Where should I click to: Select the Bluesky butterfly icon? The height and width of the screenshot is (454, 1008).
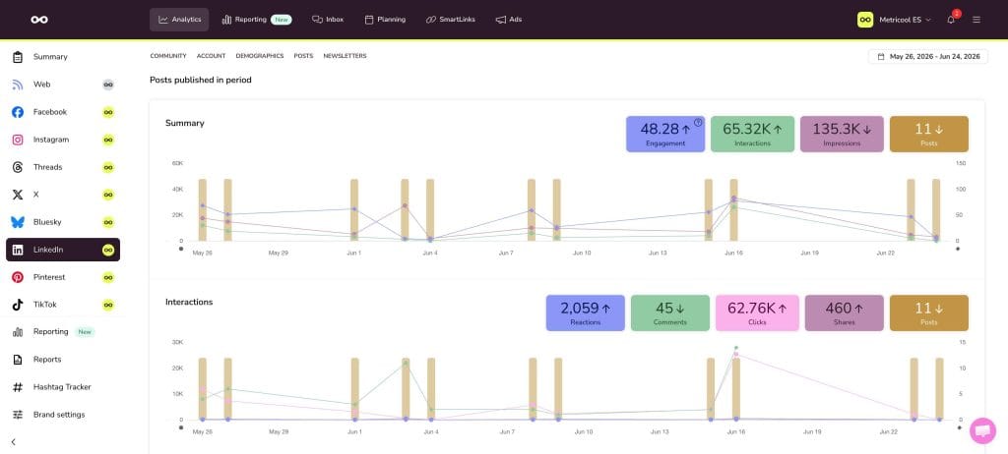[x=18, y=222]
